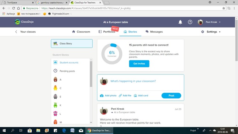
Task: Click the 6% connected progress ring
Action: [x=112, y=54]
